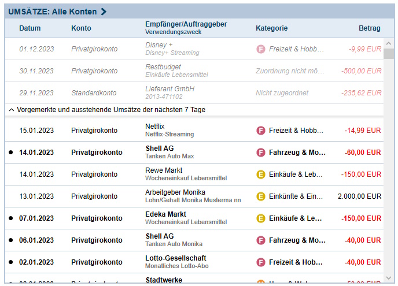
Task: Open account chooser arrow next to Alle Konten
Action: [x=104, y=12]
